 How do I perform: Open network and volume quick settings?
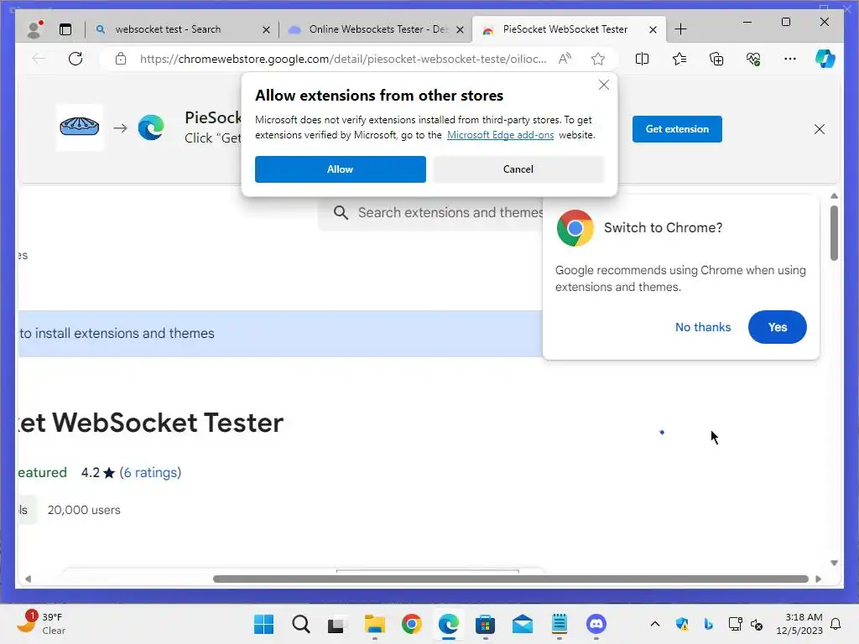point(746,624)
